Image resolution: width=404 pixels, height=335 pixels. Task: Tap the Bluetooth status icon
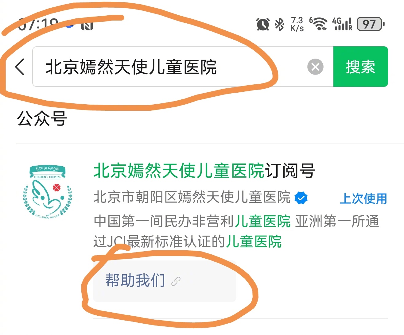[x=279, y=24]
